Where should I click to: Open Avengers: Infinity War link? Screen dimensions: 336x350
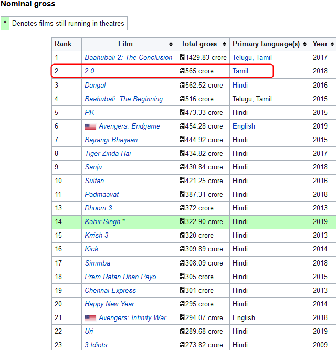tap(133, 317)
